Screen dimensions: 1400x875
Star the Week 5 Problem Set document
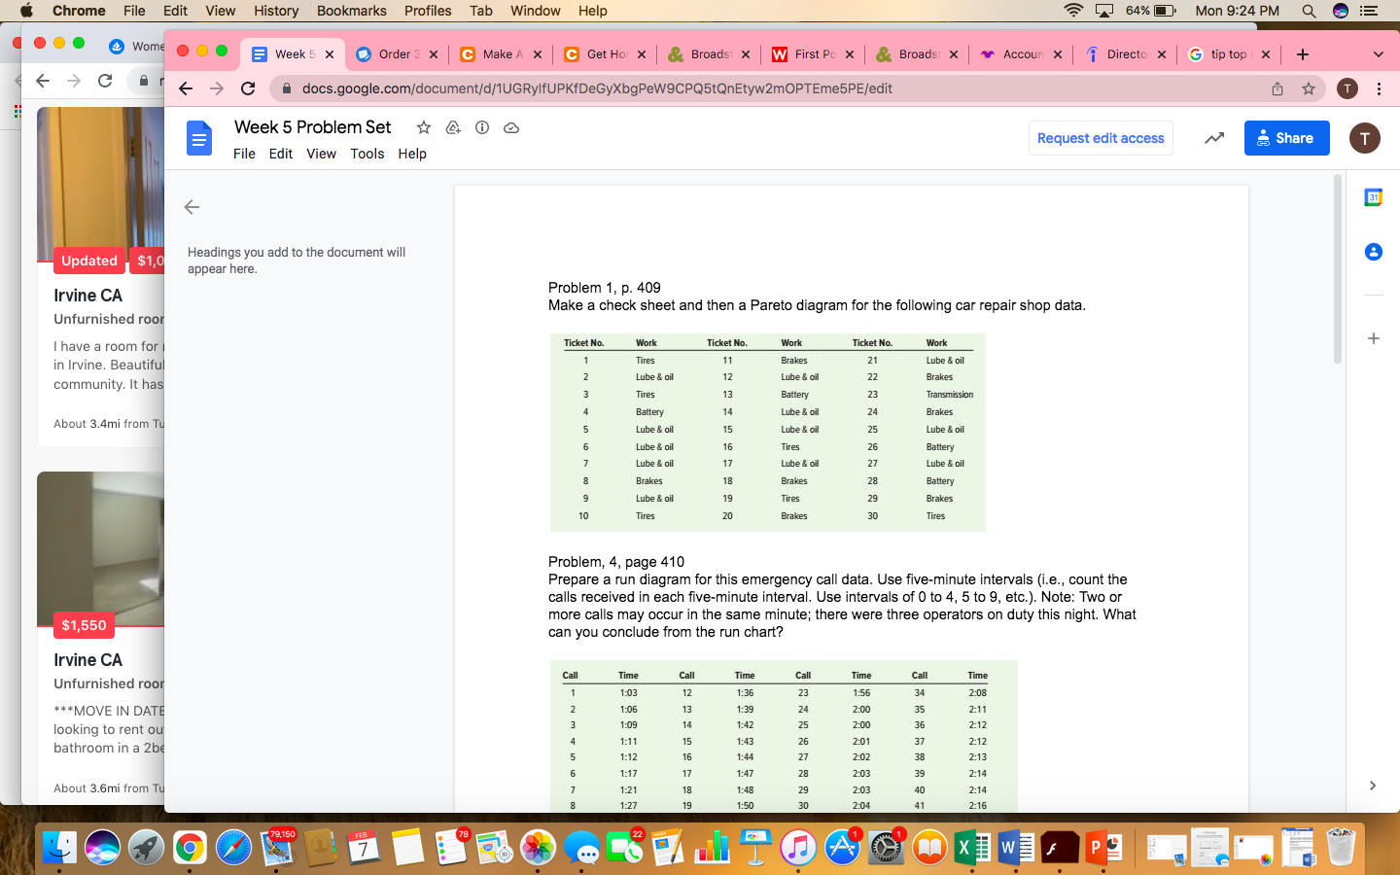click(423, 127)
